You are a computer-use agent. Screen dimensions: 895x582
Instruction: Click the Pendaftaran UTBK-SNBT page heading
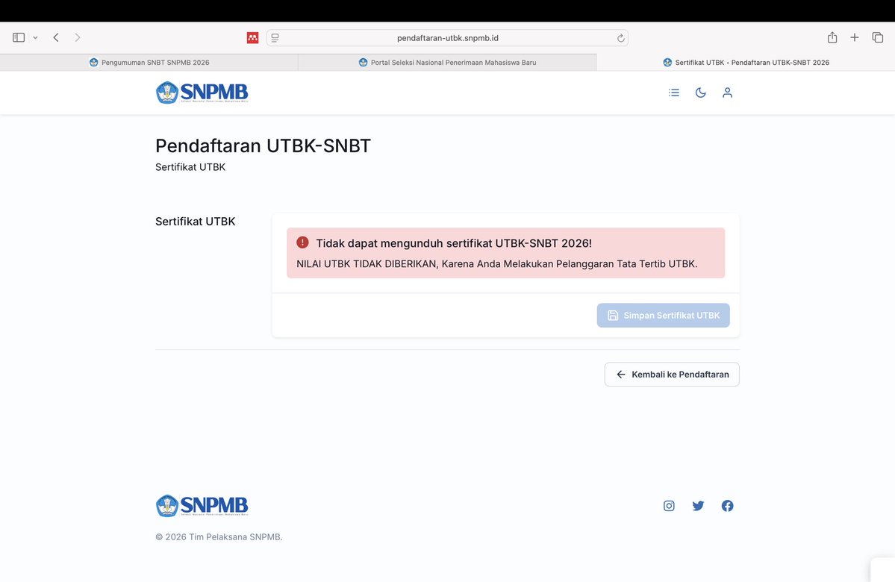click(x=263, y=145)
